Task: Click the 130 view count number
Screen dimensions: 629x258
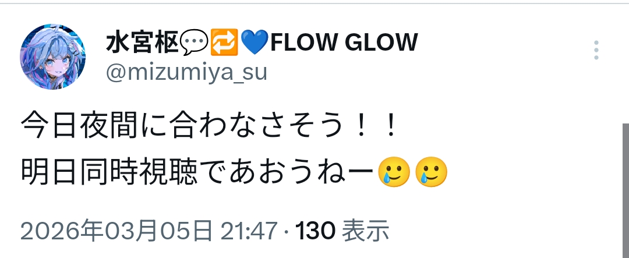Action: coord(315,231)
